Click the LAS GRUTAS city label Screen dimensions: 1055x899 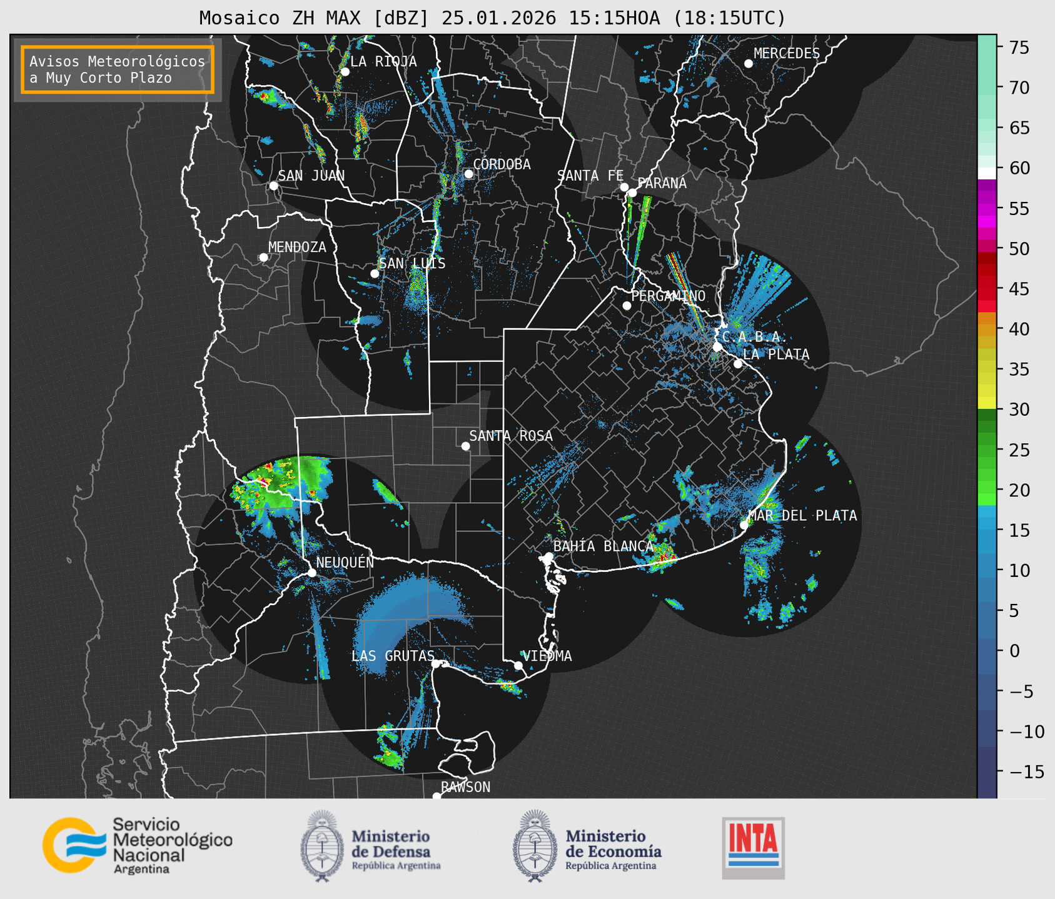pyautogui.click(x=392, y=656)
